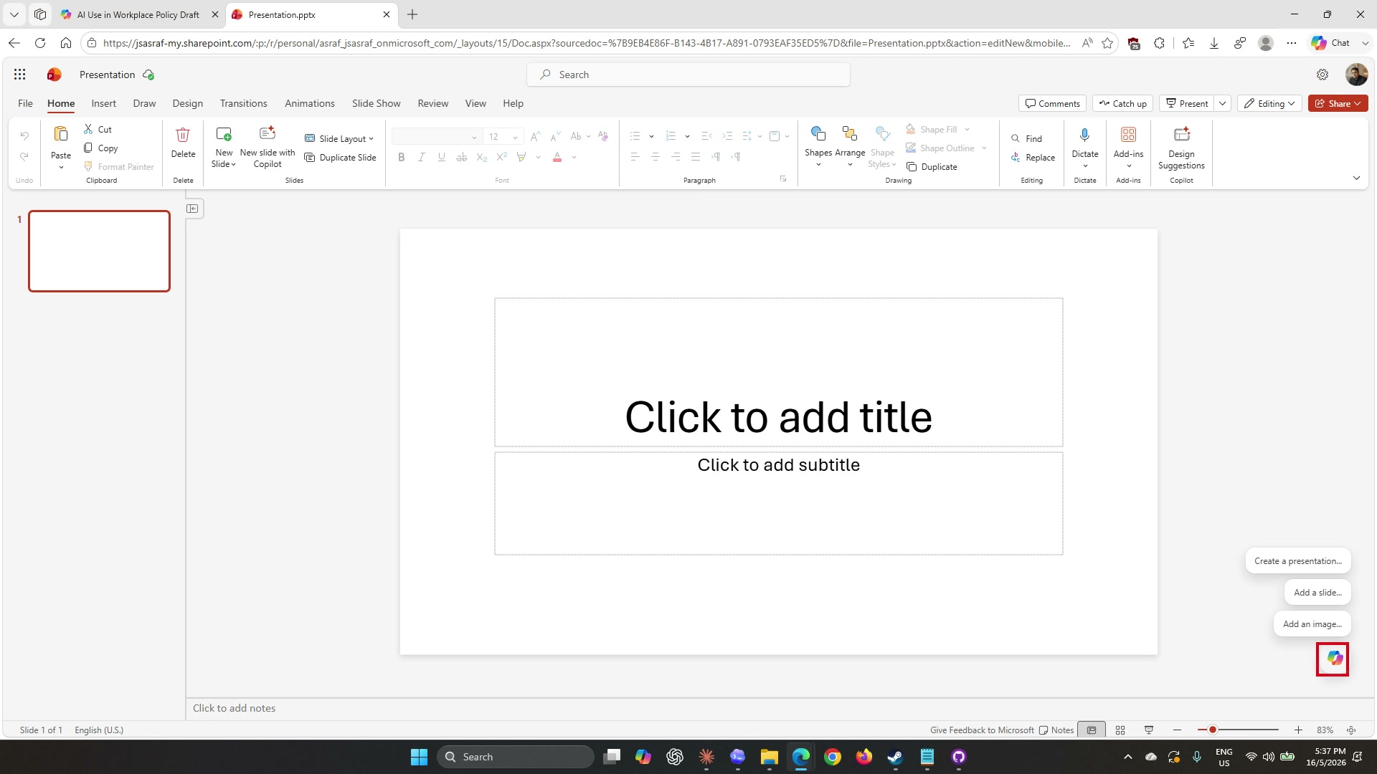Open the bullets list dropdown arrow
Image resolution: width=1377 pixels, height=774 pixels.
coord(651,136)
